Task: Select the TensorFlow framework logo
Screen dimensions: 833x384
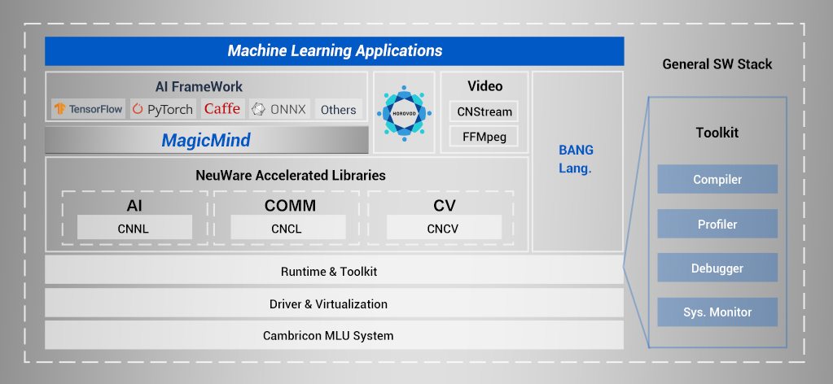Action: (88, 109)
